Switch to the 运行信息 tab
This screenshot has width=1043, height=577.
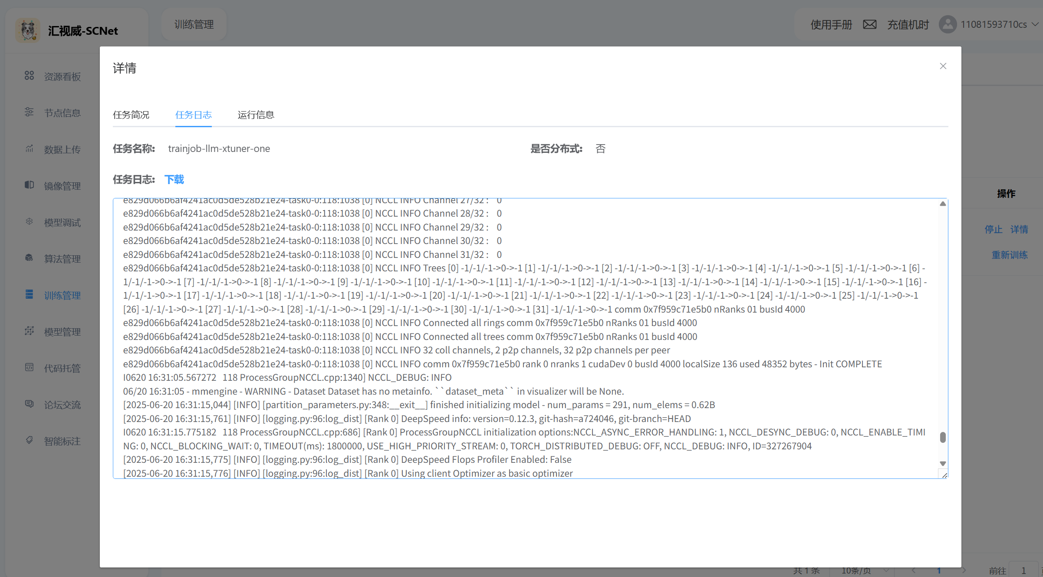coord(256,115)
